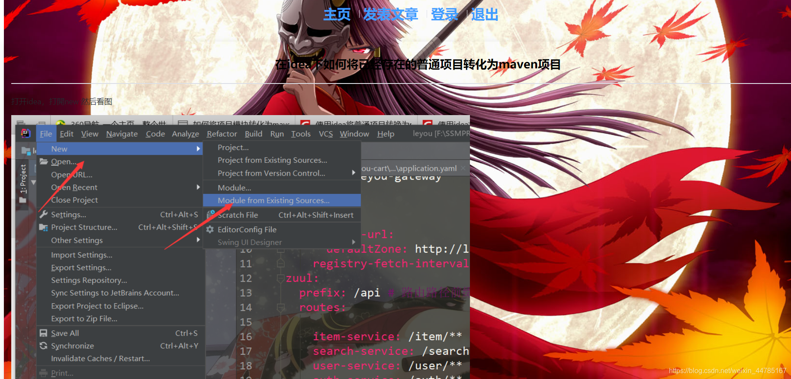Click the 退出 logout link
Screen dimensions: 791x379
click(484, 15)
